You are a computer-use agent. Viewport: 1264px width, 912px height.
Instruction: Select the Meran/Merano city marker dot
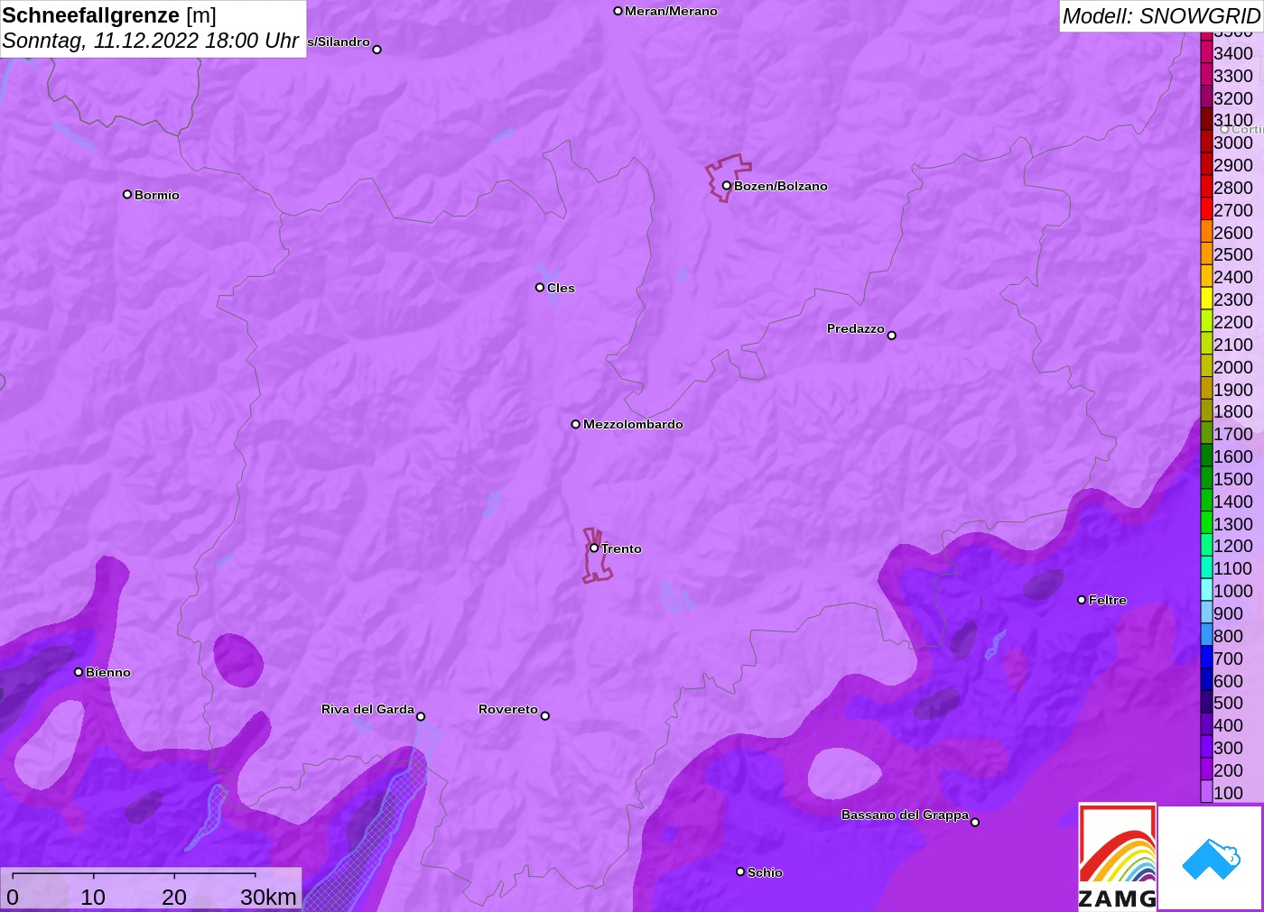[x=618, y=11]
